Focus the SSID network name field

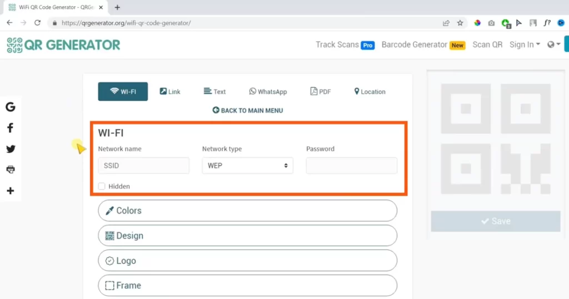tap(144, 166)
